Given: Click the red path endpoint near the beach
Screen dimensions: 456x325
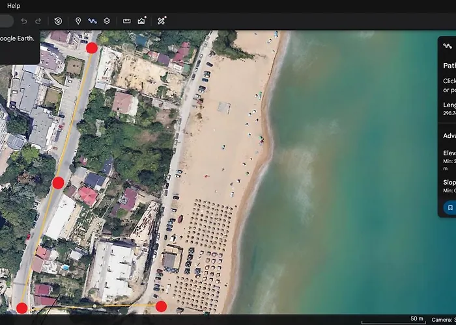Looking at the screenshot, I should click(161, 306).
